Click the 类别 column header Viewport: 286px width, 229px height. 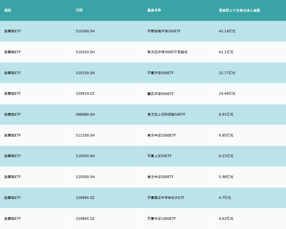pos(8,10)
